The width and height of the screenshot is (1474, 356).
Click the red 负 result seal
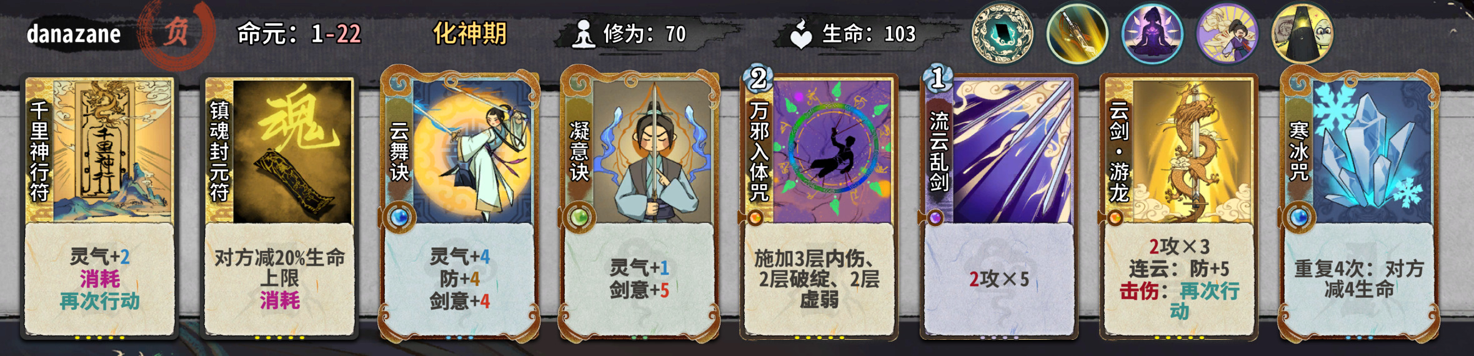(x=176, y=32)
